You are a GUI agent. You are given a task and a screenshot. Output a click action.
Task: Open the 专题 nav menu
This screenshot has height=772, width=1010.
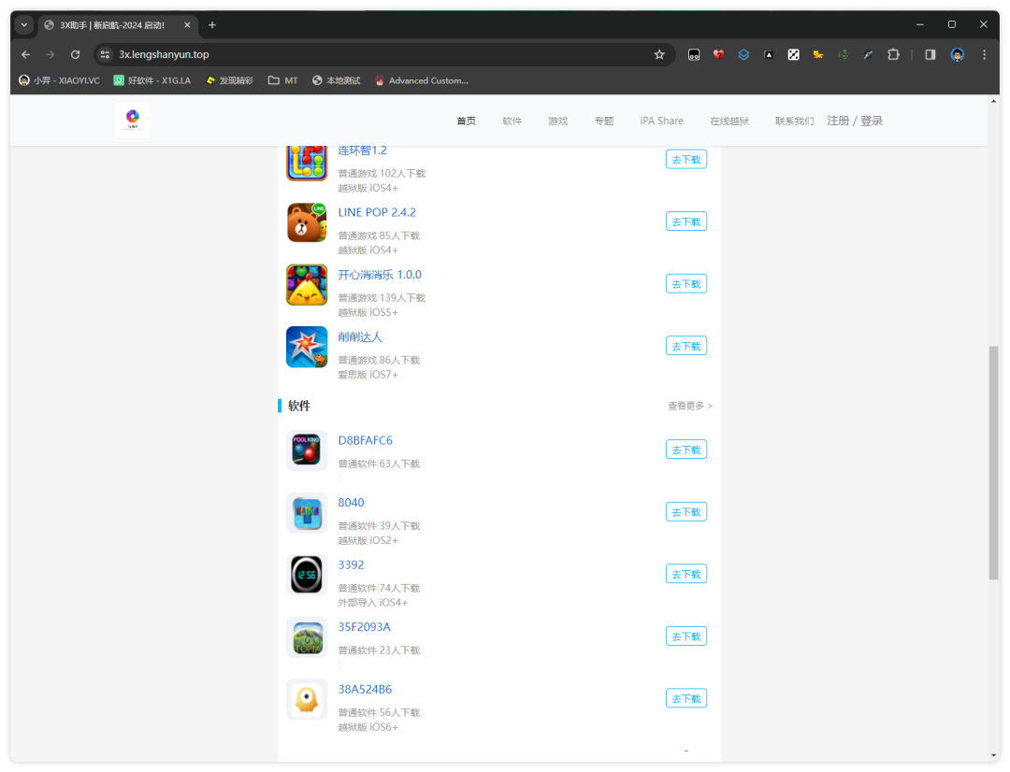tap(603, 122)
